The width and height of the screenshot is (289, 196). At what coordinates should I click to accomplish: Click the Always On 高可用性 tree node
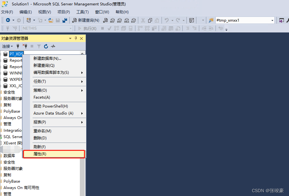[21, 188]
